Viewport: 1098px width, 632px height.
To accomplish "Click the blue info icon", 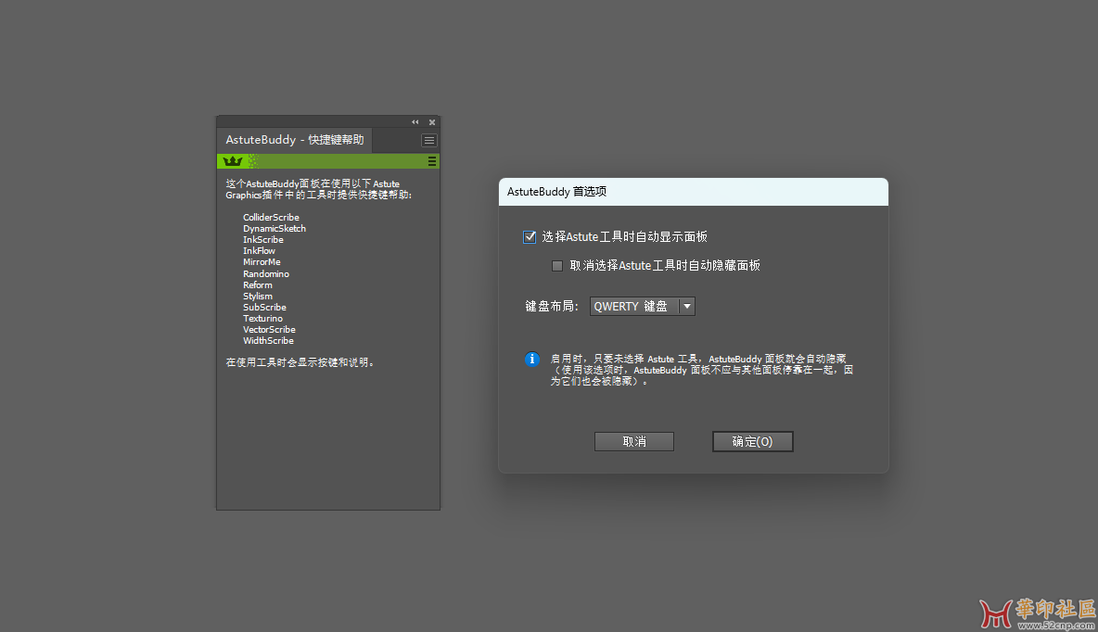I will coord(532,359).
